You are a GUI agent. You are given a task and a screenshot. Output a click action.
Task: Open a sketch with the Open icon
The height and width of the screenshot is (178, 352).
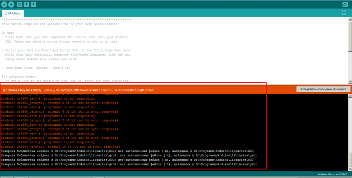pyautogui.click(x=27, y=4)
